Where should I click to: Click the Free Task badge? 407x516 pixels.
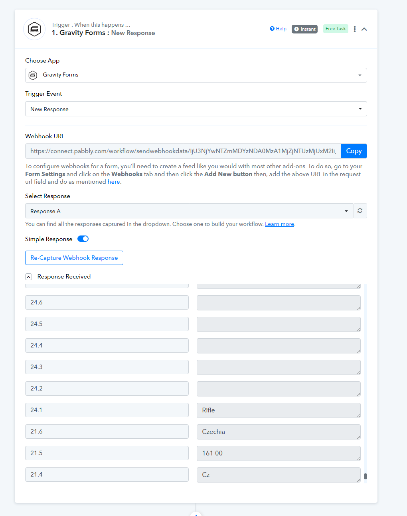(x=336, y=29)
